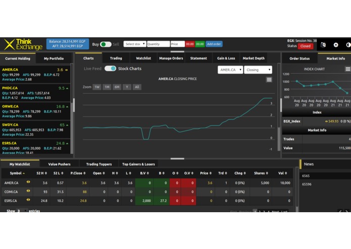Sort watchlist by O.V column
The image size is (351, 249).
coord(189,173)
